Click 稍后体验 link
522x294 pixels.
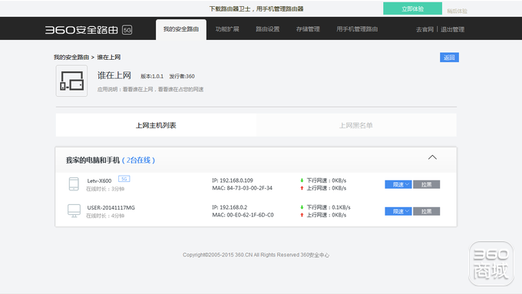coord(457,11)
